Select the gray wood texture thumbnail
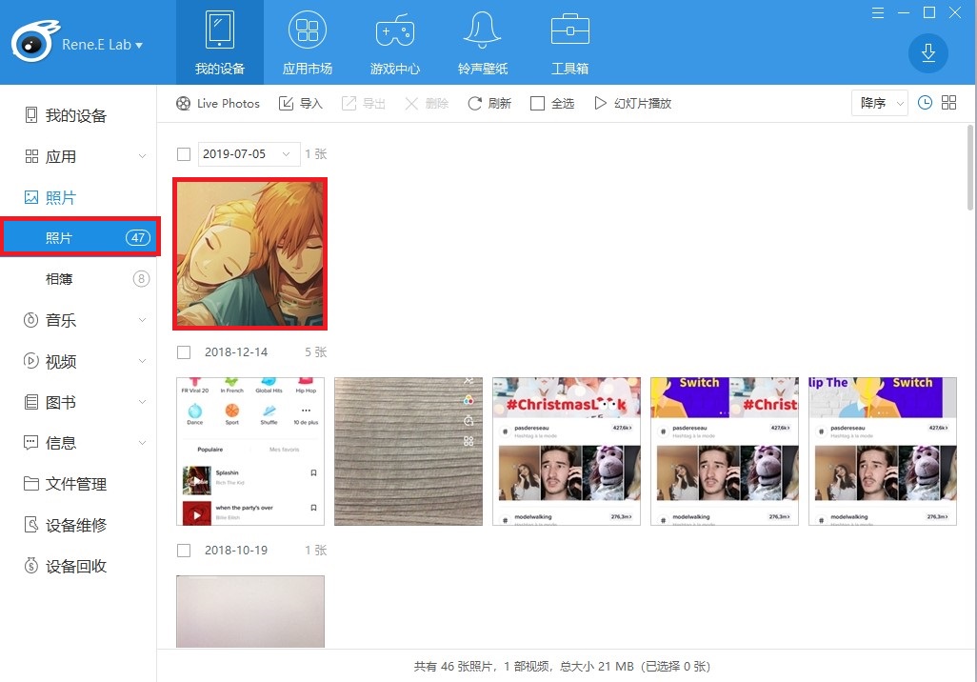977x682 pixels. point(409,451)
